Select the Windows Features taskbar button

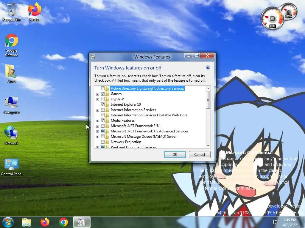click(82, 222)
